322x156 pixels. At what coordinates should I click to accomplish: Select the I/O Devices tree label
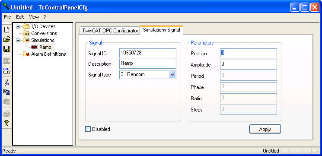tap(43, 26)
